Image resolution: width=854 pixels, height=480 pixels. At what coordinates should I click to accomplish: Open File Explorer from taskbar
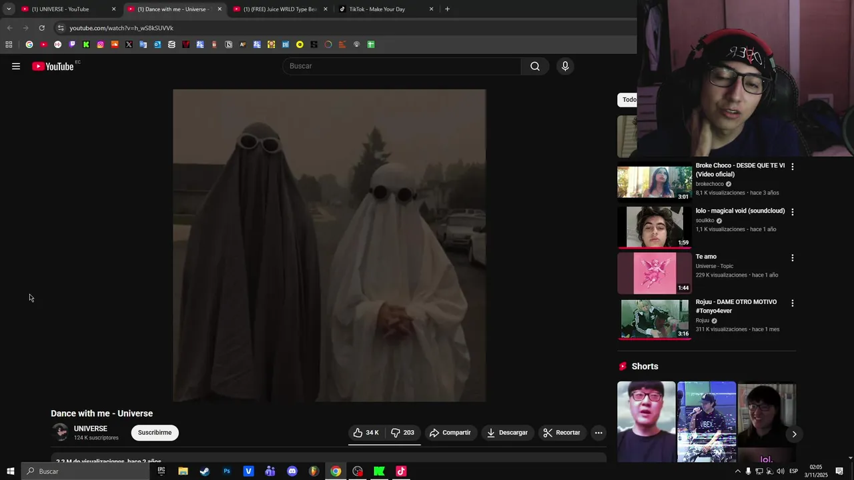(183, 471)
